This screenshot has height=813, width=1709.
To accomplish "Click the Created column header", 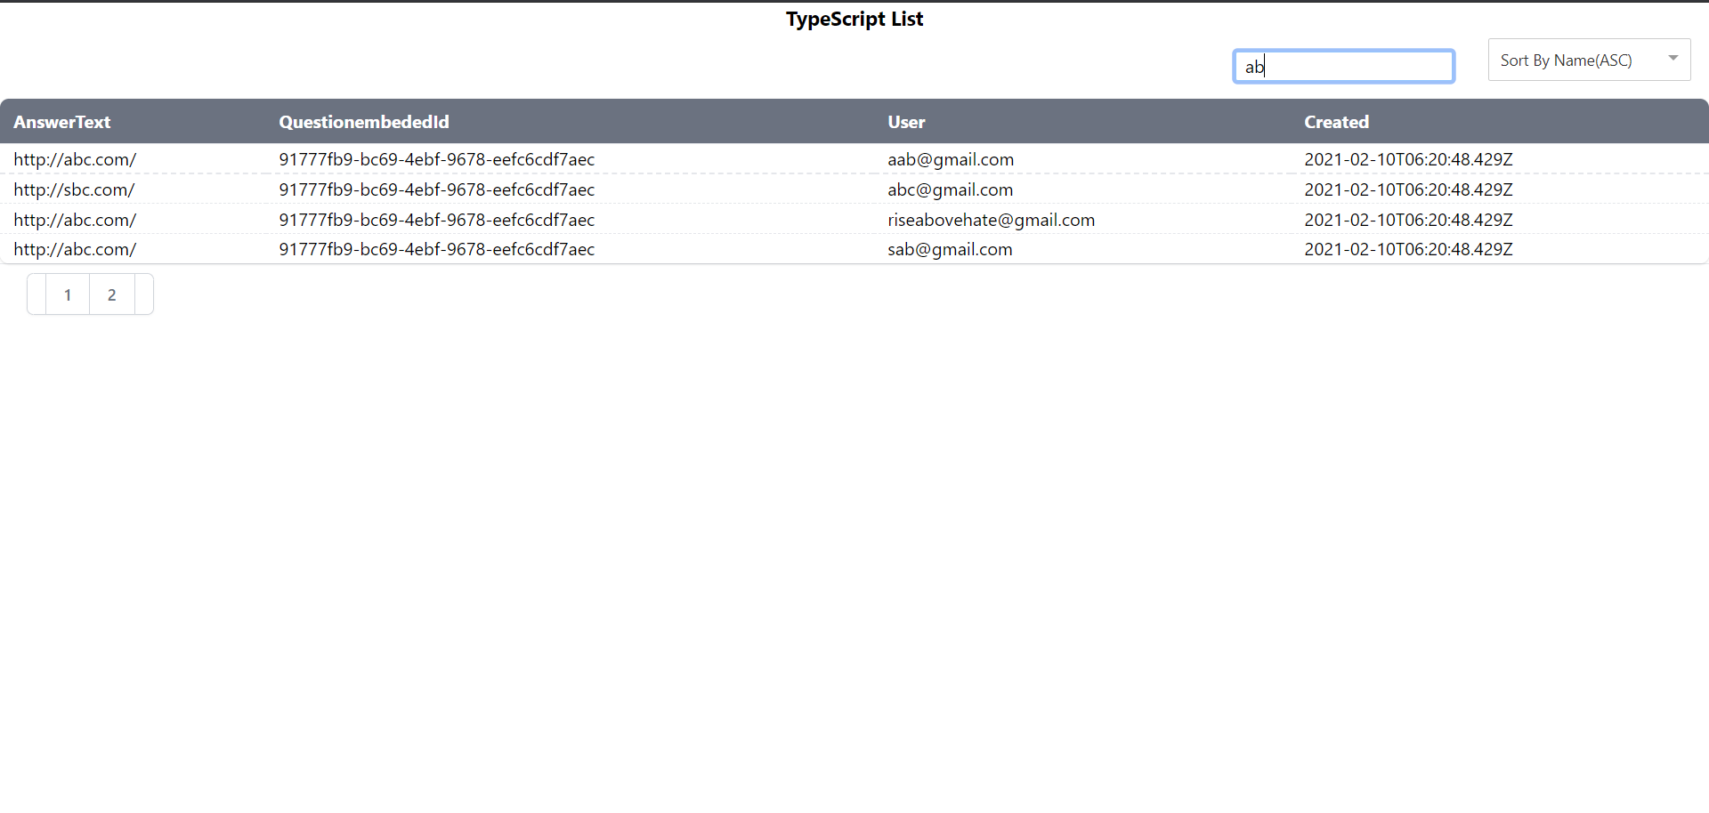I will click(1336, 122).
